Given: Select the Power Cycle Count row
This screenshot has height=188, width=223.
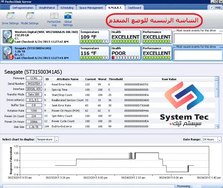Looking at the screenshot, I should (x=129, y=121).
